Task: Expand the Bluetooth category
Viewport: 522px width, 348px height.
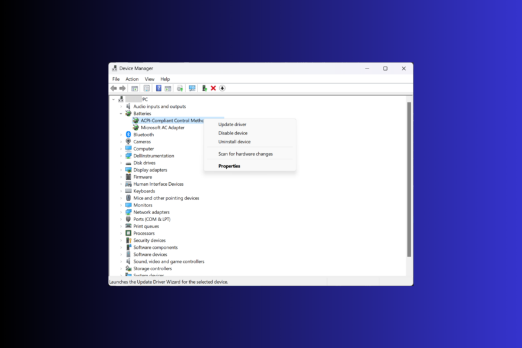Action: point(121,134)
